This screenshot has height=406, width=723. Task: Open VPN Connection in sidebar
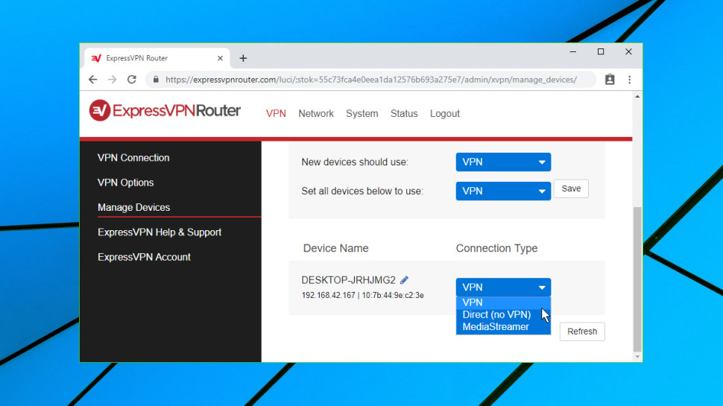(x=133, y=158)
